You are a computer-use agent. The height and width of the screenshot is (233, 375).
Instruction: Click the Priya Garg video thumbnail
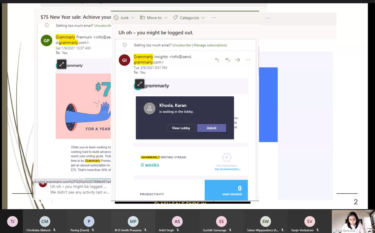pos(353,221)
